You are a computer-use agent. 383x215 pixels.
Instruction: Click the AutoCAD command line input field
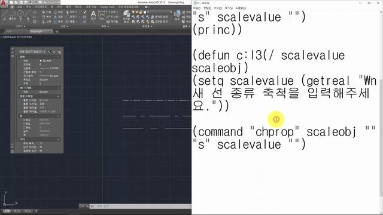[x=141, y=206]
